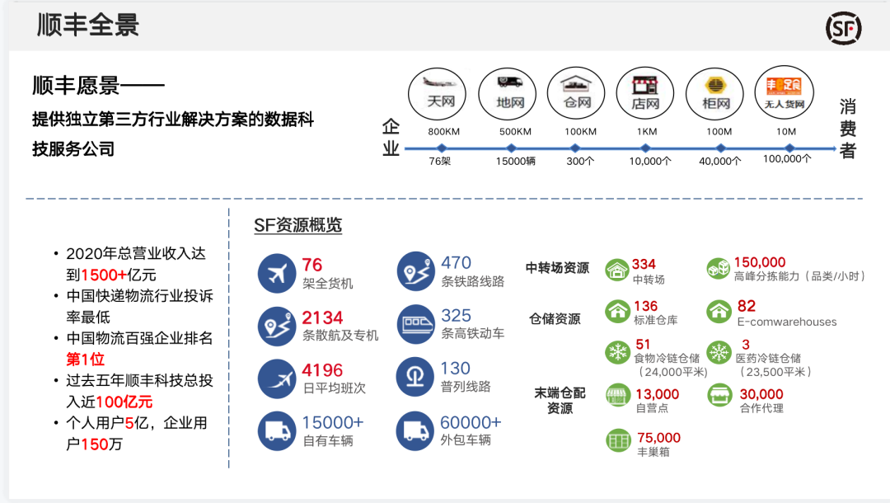Click the SF资源概览 heading
This screenshot has height=503, width=890.
tap(299, 224)
